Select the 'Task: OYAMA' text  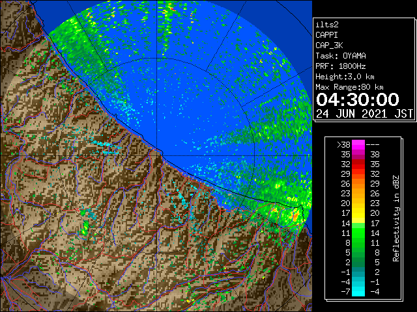point(341,56)
